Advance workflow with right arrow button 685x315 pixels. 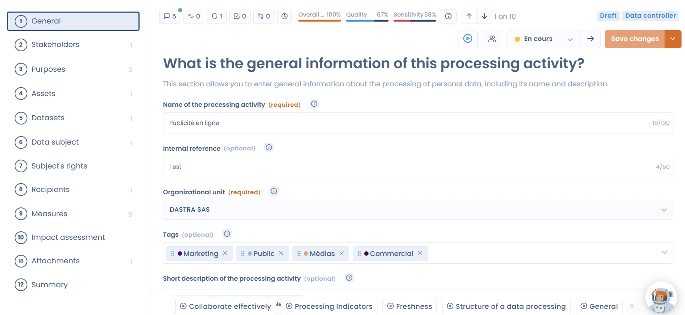[x=591, y=39]
